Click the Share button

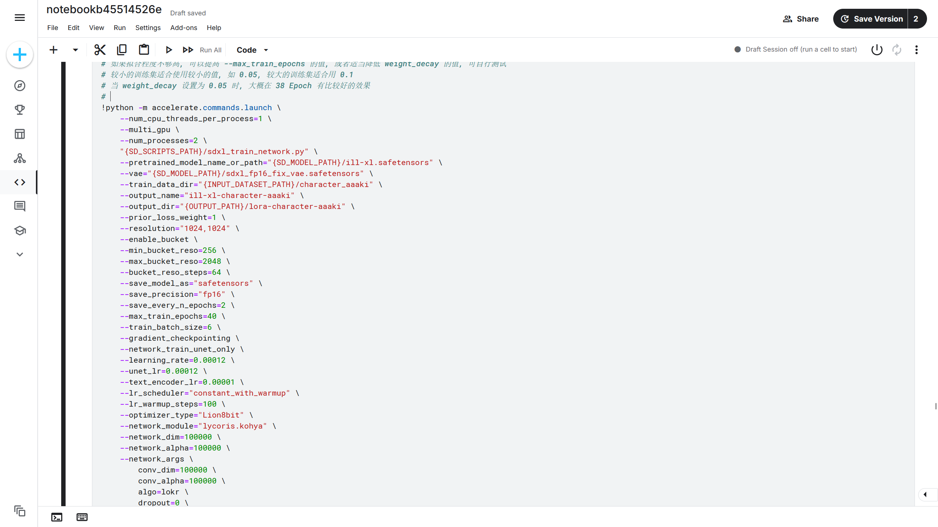801,19
